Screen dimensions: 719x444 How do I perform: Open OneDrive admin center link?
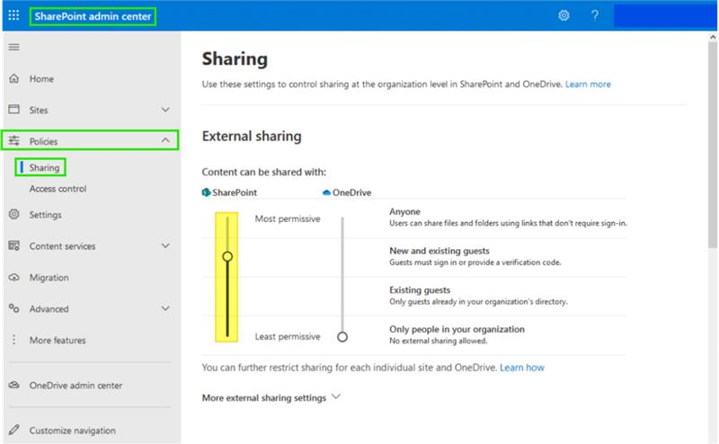[x=76, y=386]
